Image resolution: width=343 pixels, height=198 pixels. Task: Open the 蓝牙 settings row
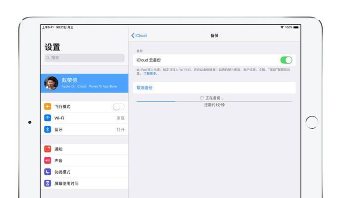[85, 130]
